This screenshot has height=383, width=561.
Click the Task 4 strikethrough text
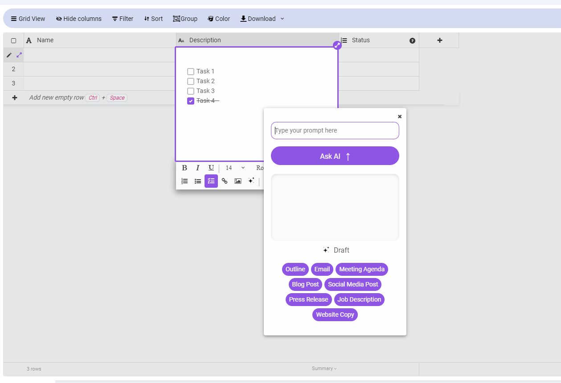pyautogui.click(x=208, y=101)
